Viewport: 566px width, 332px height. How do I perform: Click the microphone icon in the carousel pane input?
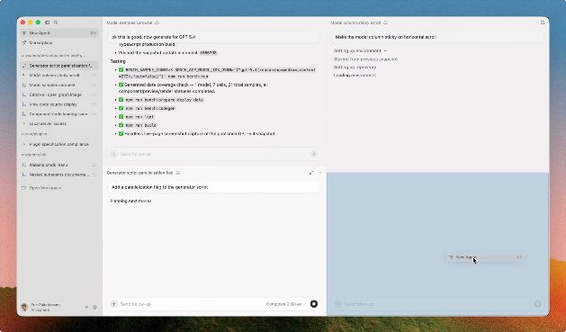pos(314,154)
